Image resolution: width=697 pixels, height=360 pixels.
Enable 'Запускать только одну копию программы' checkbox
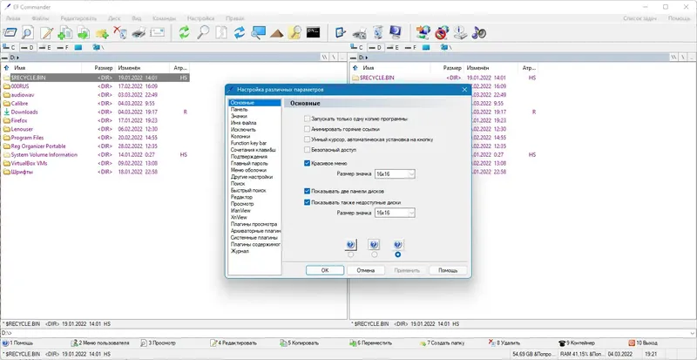click(x=307, y=119)
